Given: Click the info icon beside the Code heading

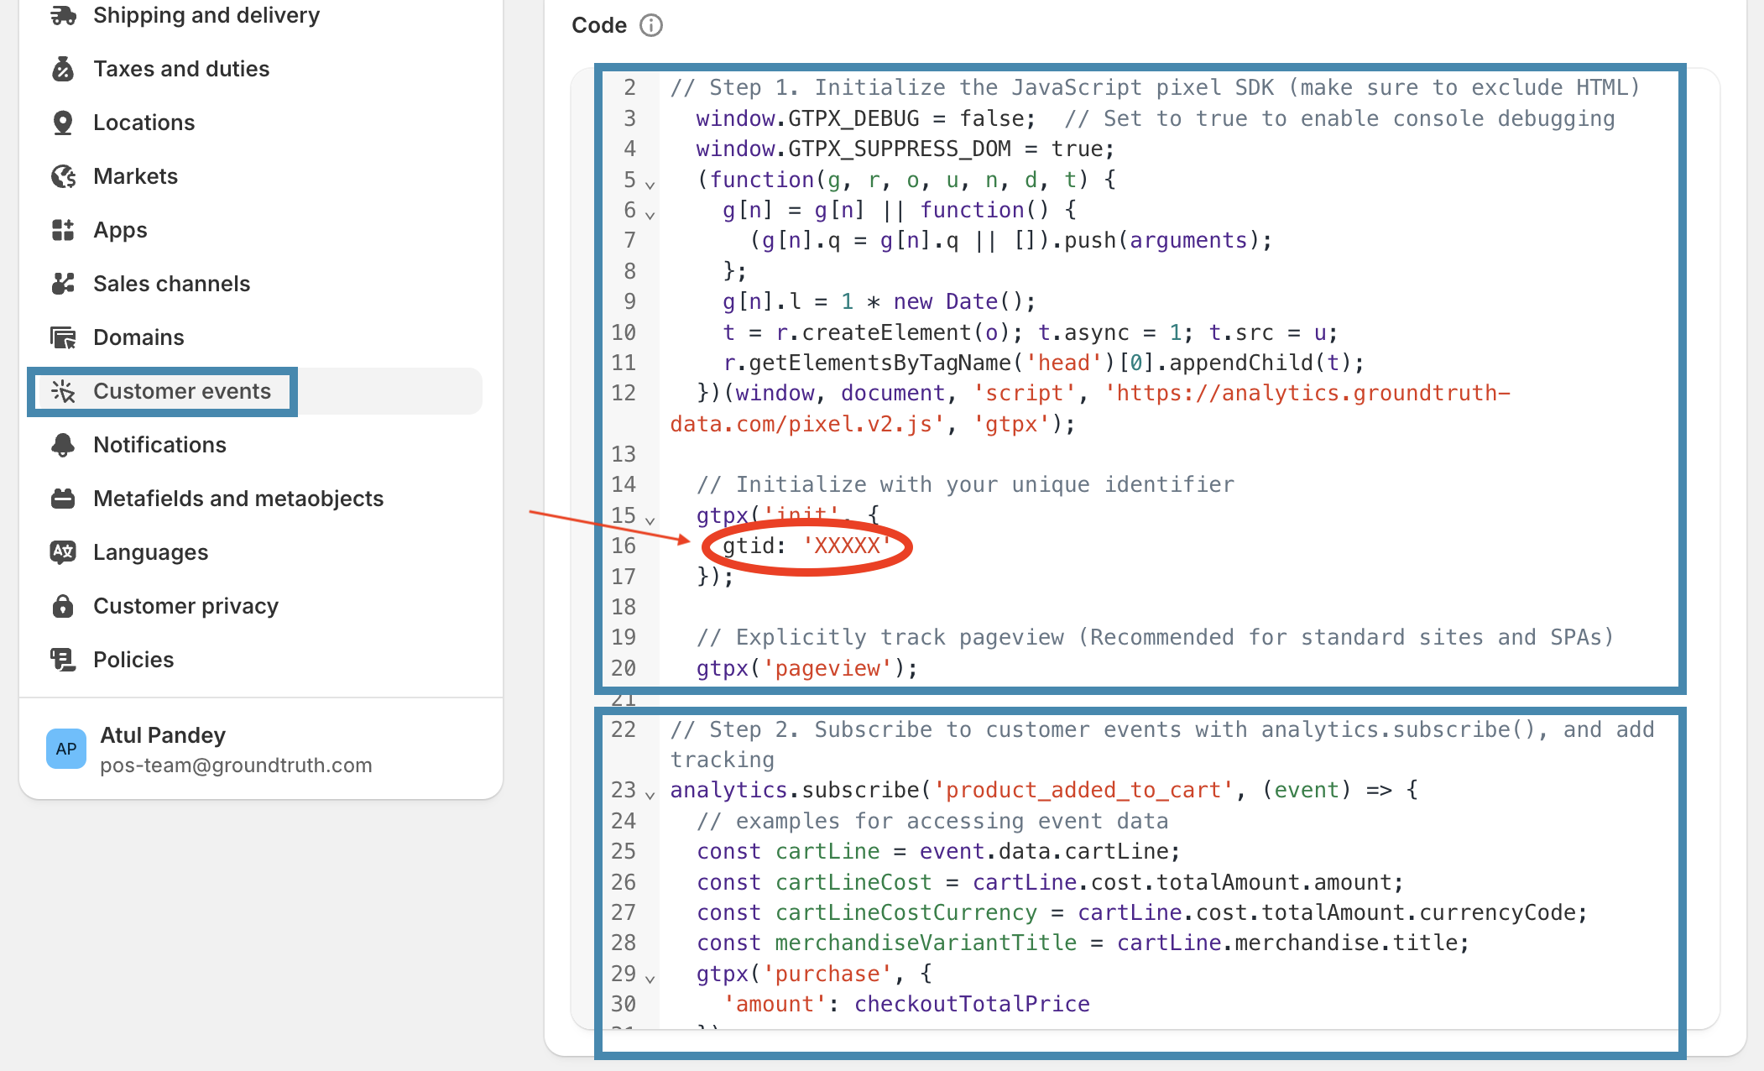Looking at the screenshot, I should click(652, 25).
